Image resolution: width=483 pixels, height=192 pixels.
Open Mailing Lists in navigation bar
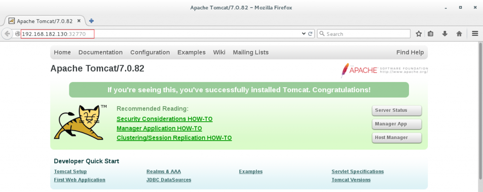pos(251,52)
